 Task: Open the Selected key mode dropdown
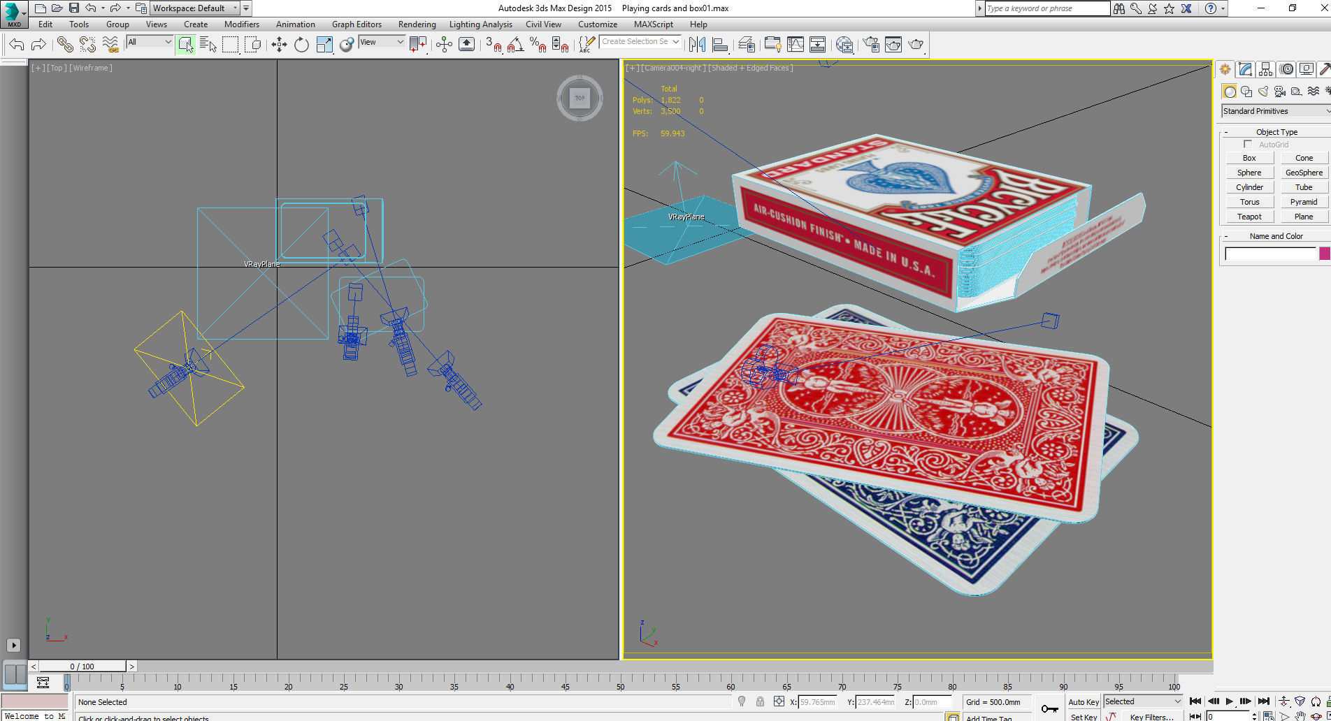click(1142, 701)
